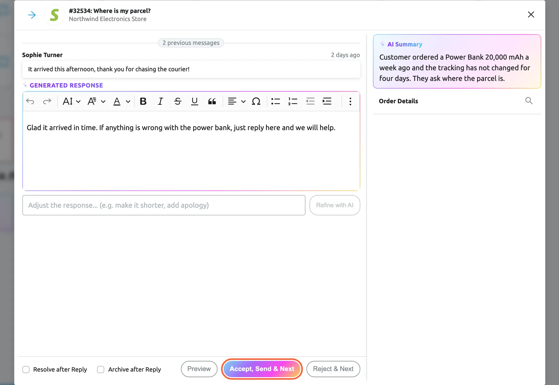Expand the 2 previous messages

click(191, 43)
